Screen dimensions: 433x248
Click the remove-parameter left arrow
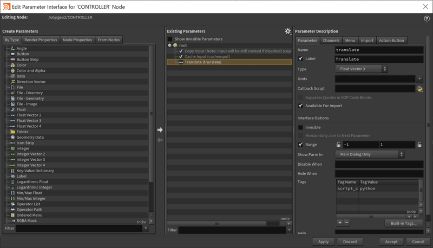click(160, 140)
